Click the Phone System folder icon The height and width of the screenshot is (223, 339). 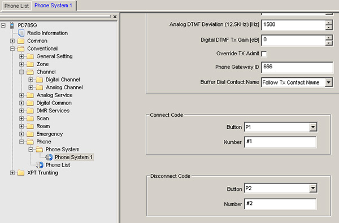(39, 150)
